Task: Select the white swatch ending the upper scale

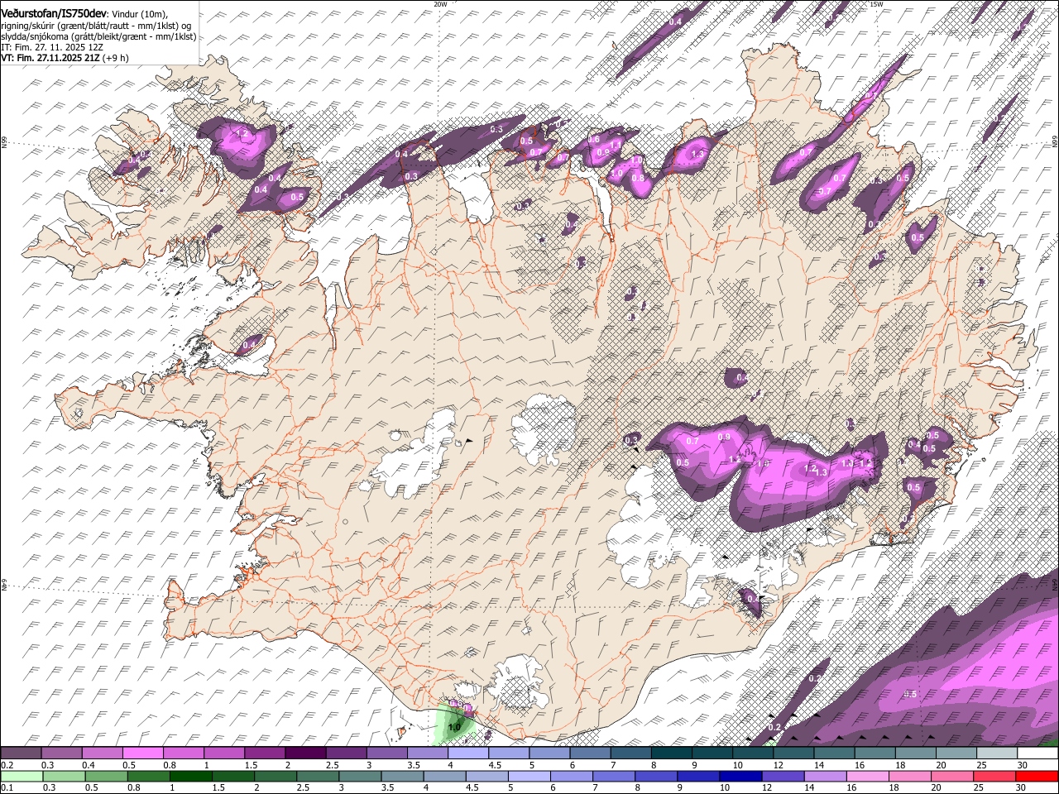Action: (x=1038, y=753)
